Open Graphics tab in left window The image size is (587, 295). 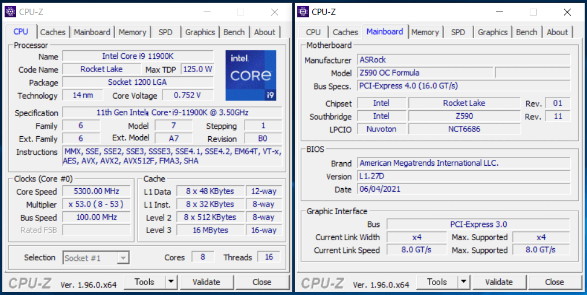coord(200,32)
